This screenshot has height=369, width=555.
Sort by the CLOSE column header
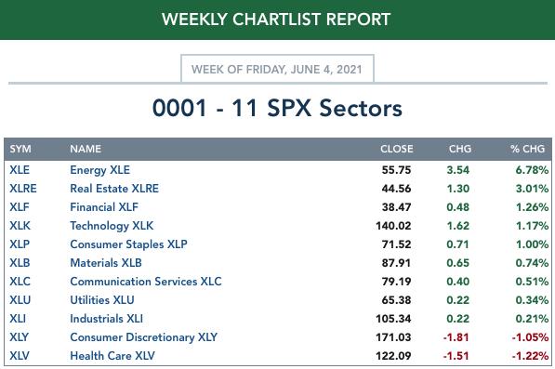pos(396,149)
